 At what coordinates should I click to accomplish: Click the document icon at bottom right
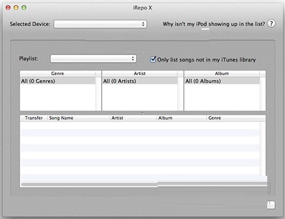click(271, 205)
